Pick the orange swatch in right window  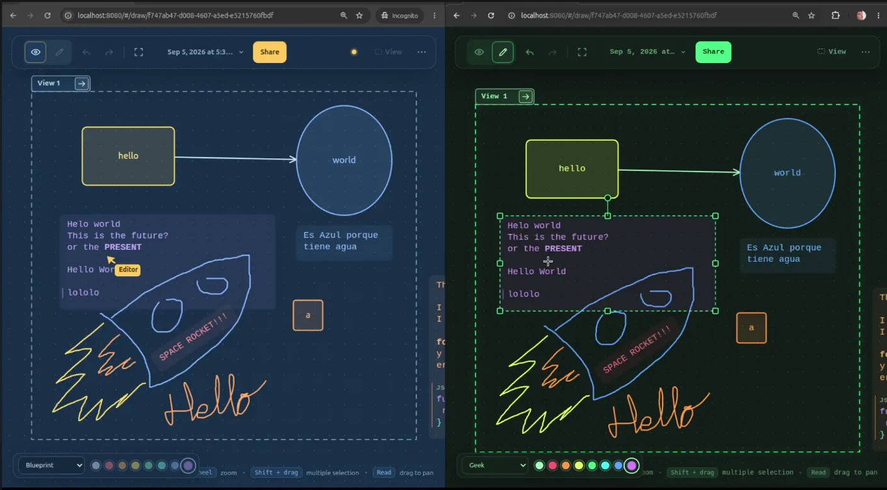click(x=566, y=465)
